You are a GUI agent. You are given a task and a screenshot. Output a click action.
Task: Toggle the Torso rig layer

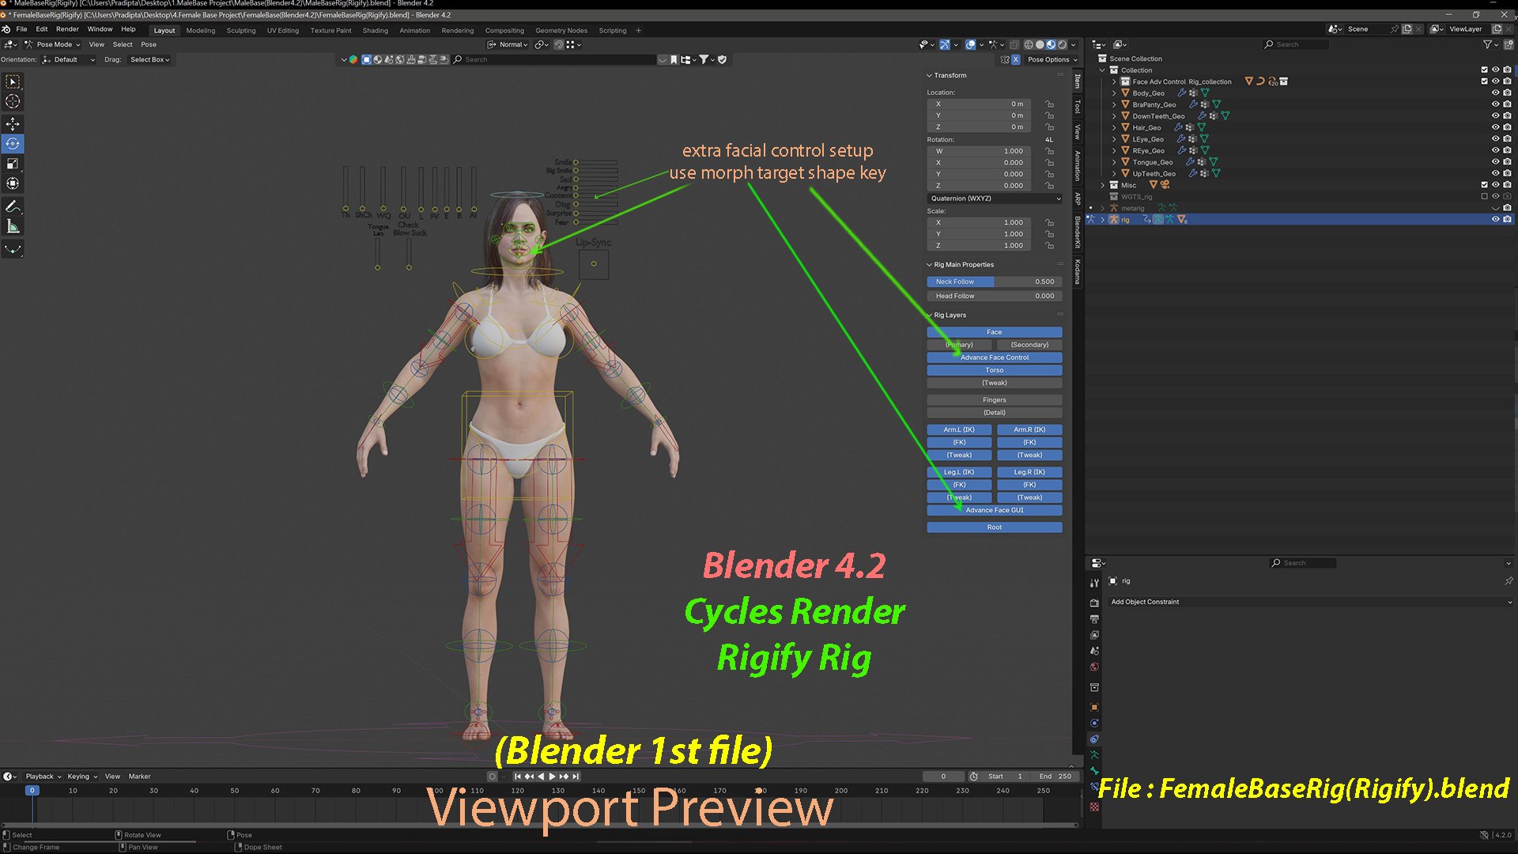pos(995,370)
